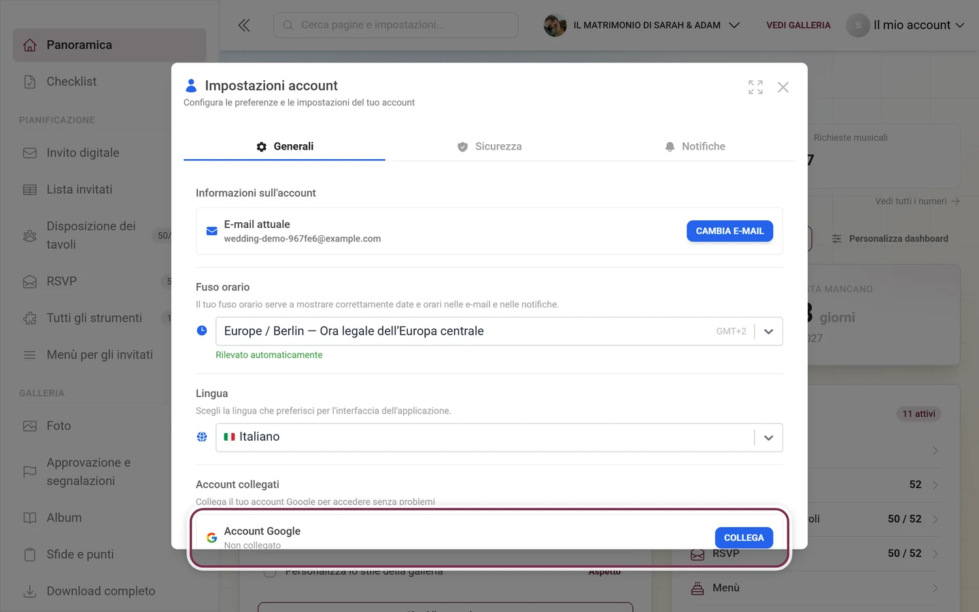Click the Sfide e punti clipboard icon
The image size is (979, 612).
pyautogui.click(x=30, y=555)
